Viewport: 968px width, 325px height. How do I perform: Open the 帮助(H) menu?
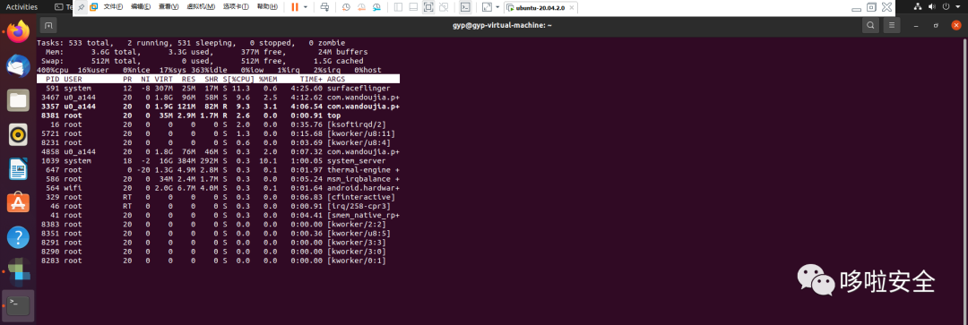[x=267, y=7]
